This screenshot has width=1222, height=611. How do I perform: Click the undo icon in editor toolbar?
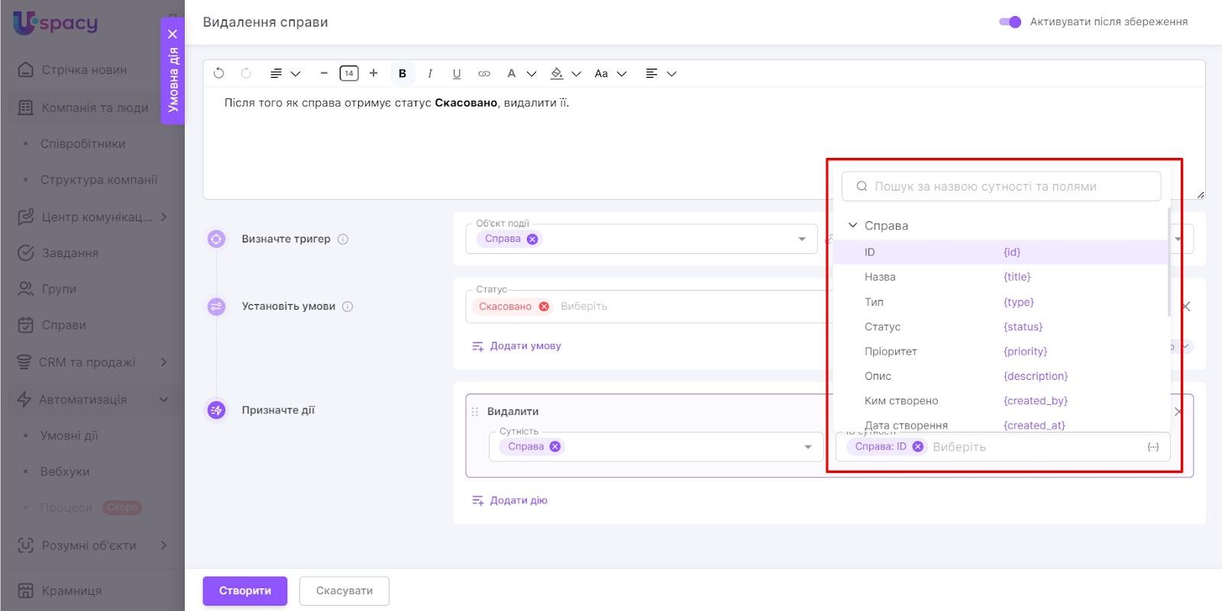[x=219, y=73]
